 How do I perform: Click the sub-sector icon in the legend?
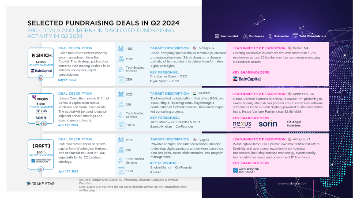click(270, 36)
